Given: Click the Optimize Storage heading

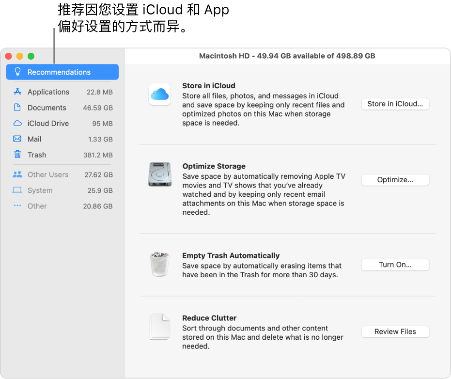Looking at the screenshot, I should click(214, 166).
